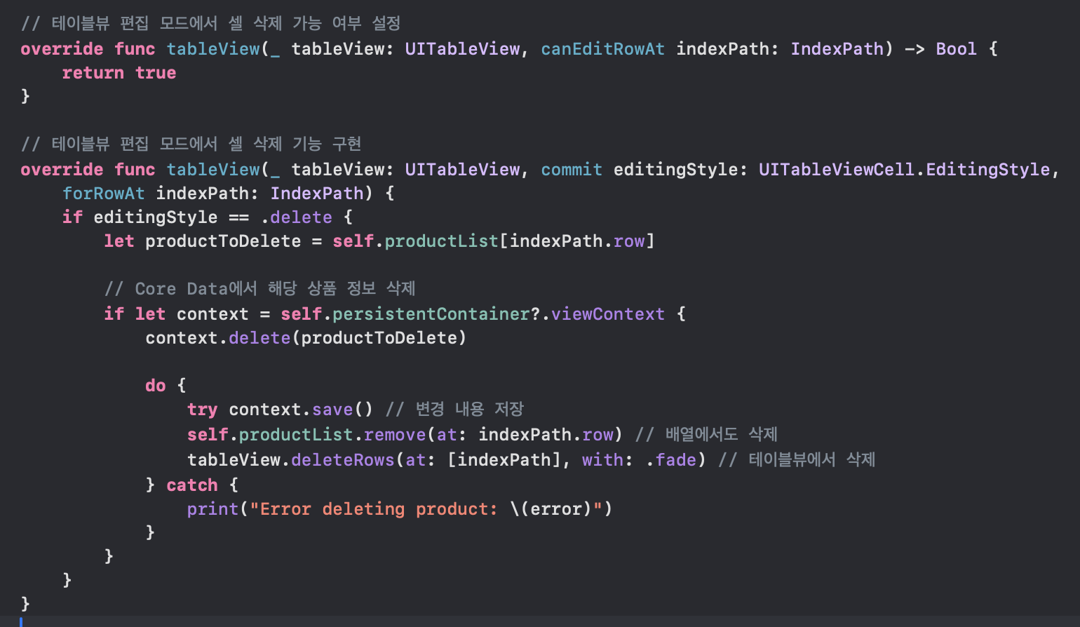1080x627 pixels.
Task: Click the first override keyword
Action: click(62, 49)
